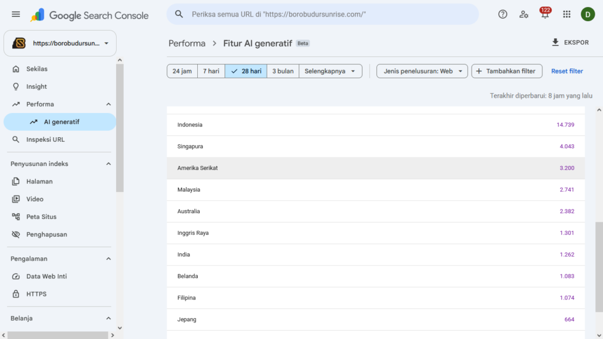Select the 3 bulan date range
The image size is (603, 339).
[283, 71]
